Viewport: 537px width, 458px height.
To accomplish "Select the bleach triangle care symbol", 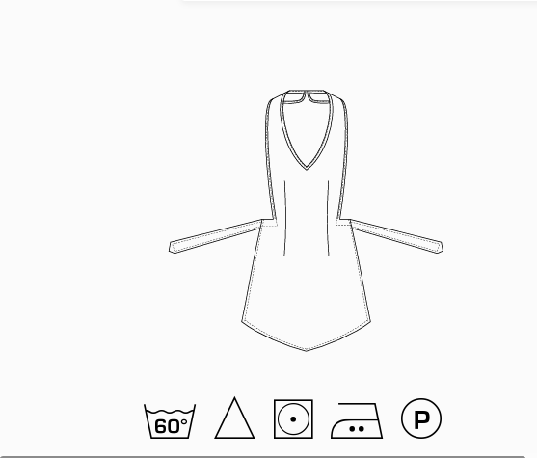I will click(234, 418).
